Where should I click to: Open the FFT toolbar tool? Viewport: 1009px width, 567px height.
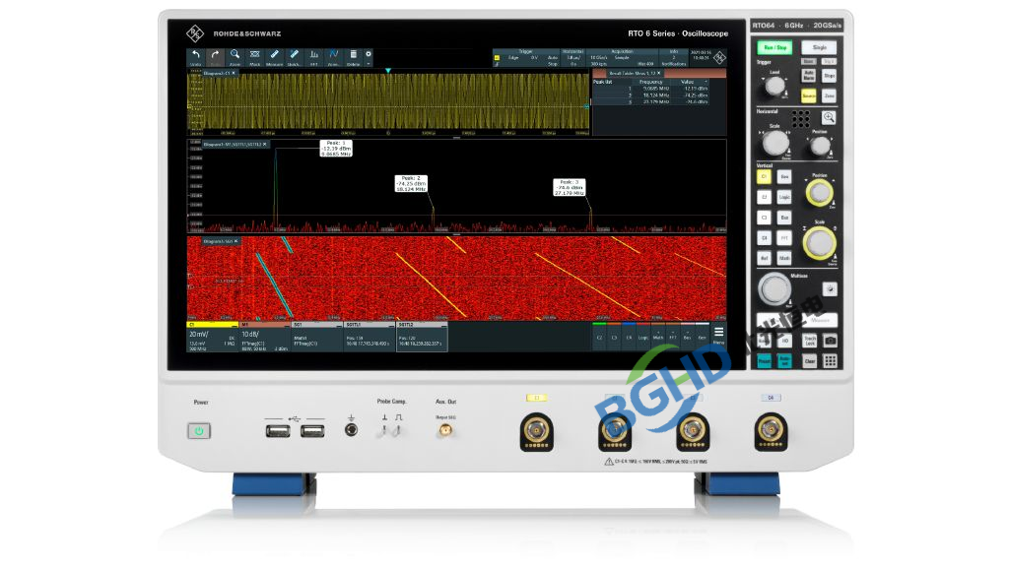tap(314, 57)
